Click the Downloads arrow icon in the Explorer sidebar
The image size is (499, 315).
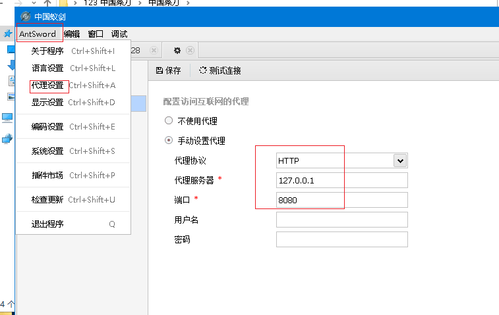pyautogui.click(x=12, y=65)
